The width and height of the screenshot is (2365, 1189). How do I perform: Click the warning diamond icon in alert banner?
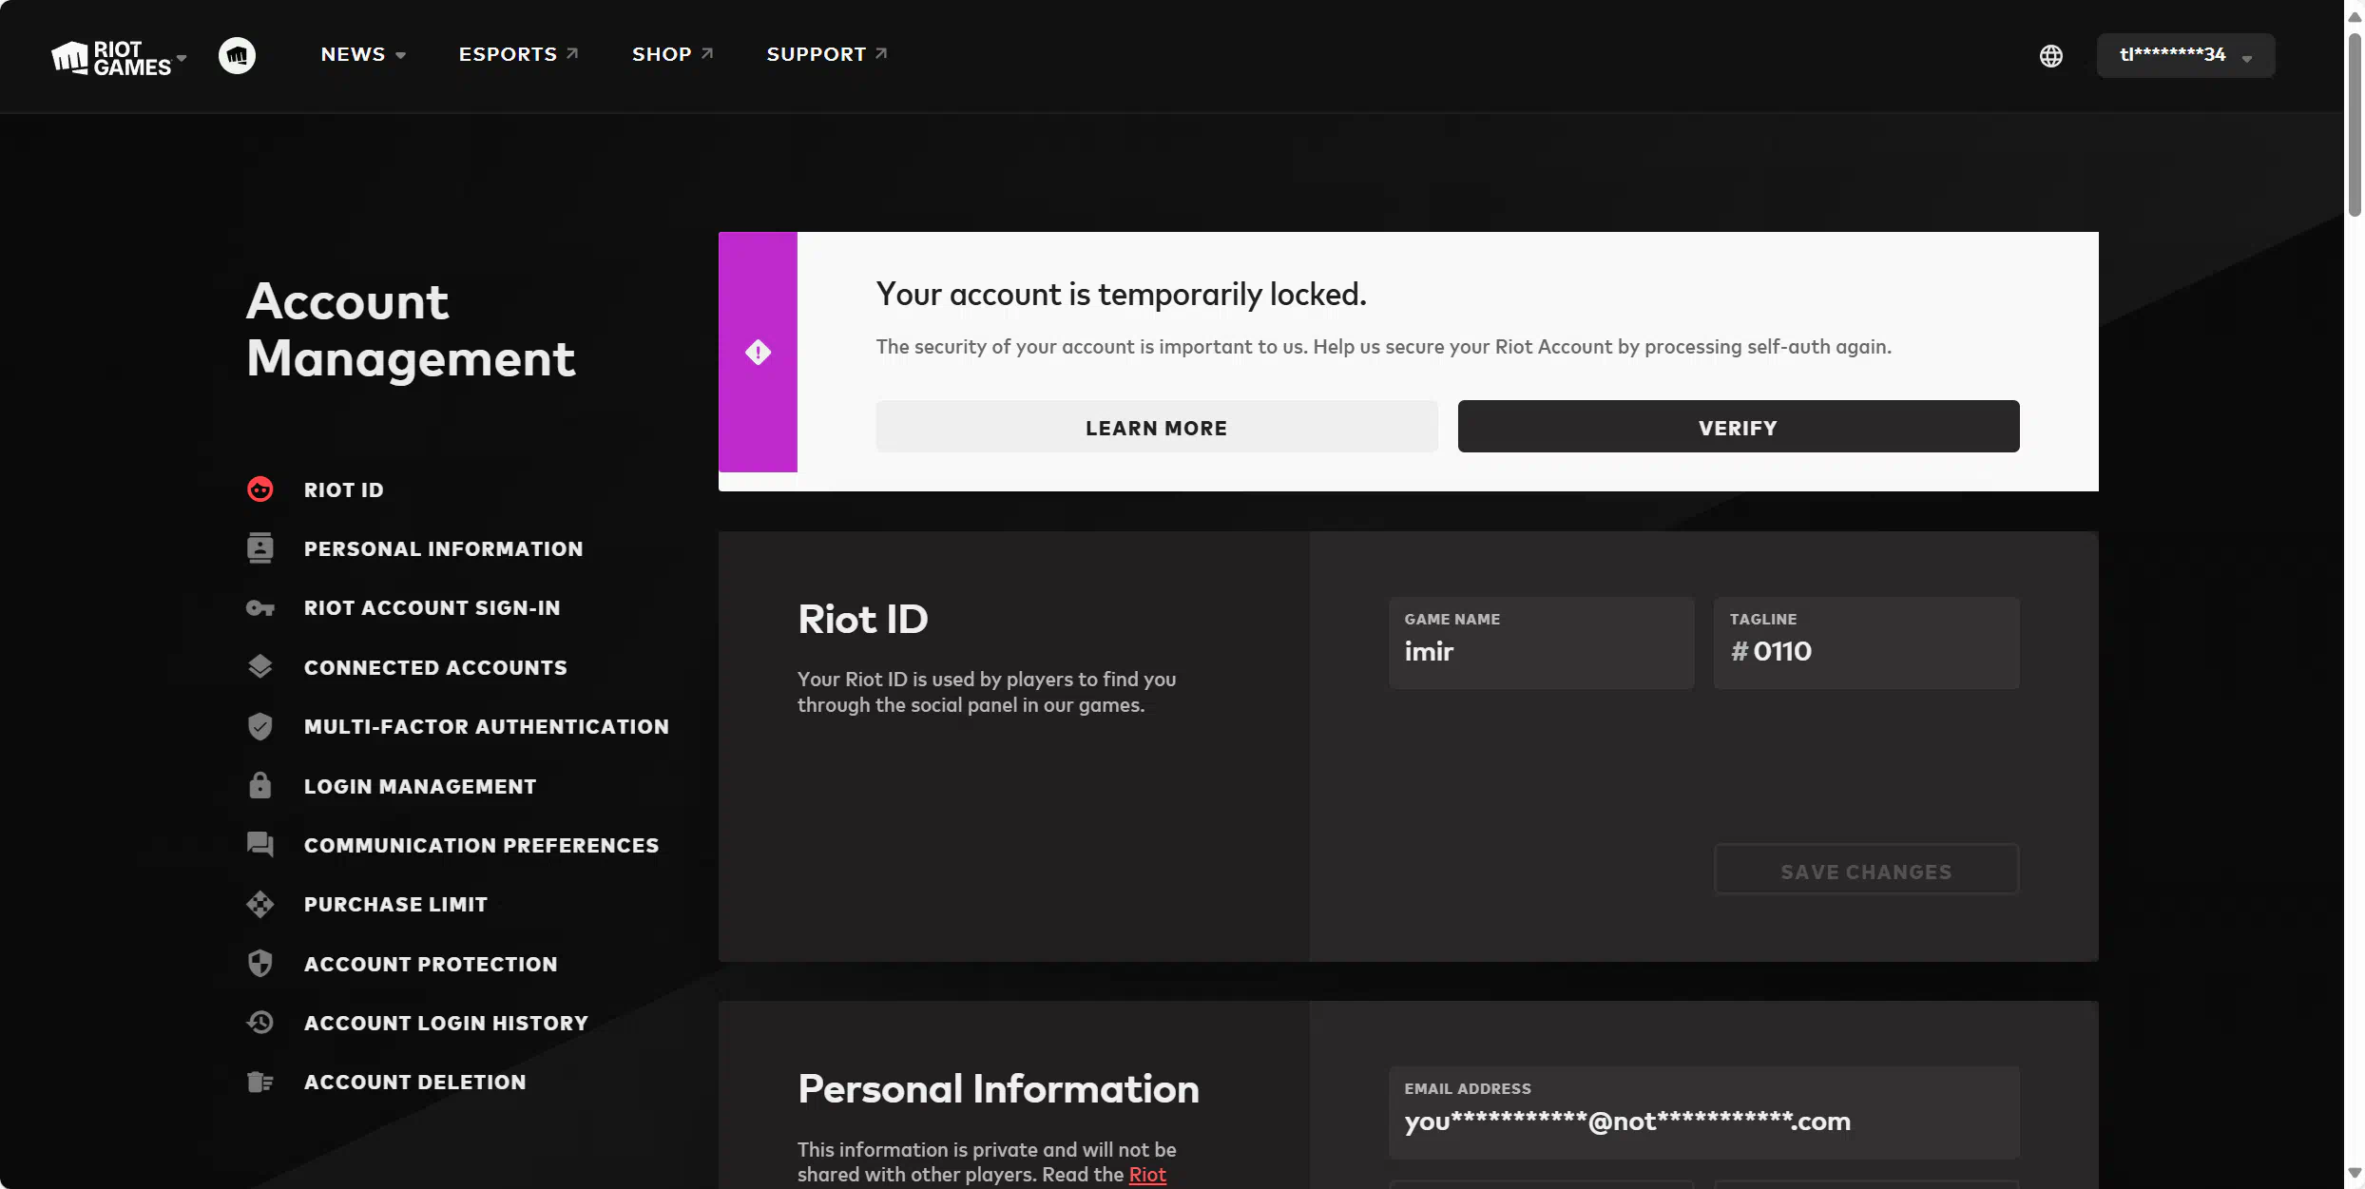click(758, 353)
